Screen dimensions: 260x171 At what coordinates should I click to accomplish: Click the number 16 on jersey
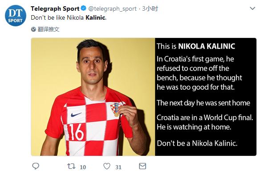point(76,132)
